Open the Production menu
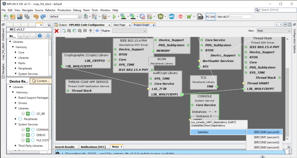 pos(64,10)
